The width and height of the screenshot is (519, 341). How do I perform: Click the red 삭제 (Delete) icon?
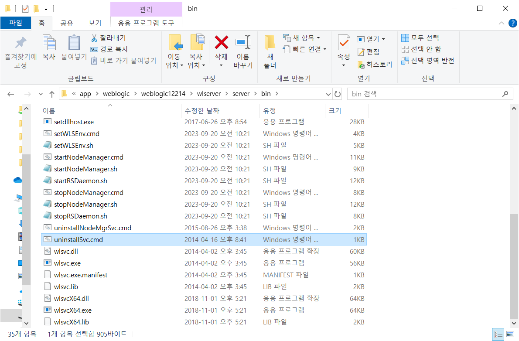222,43
